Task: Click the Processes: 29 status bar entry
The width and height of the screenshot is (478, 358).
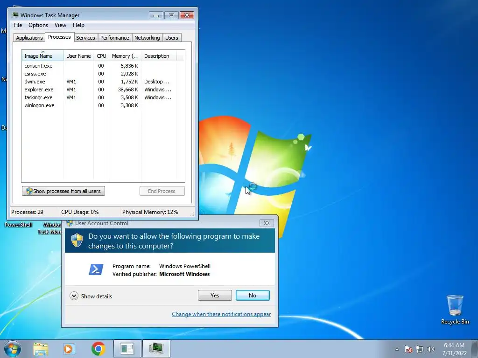Action: click(28, 212)
